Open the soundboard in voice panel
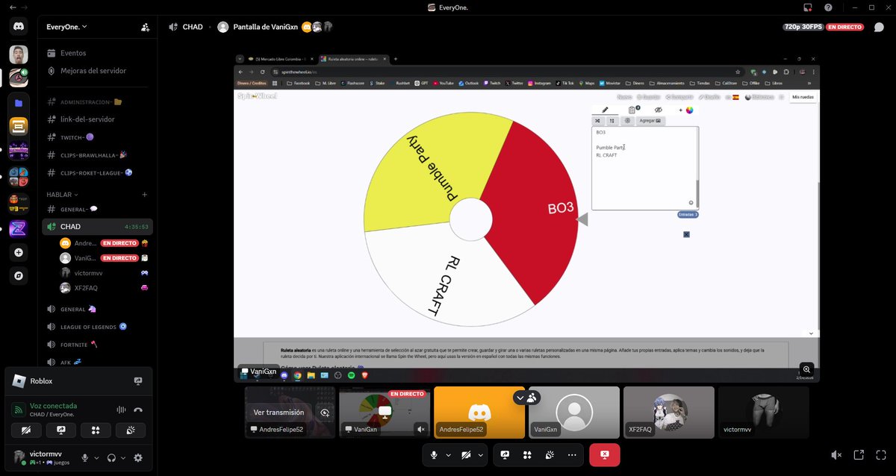Screen dimensions: 896x476 click(131, 430)
